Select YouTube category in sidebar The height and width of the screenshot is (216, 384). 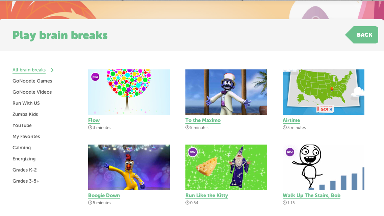[22, 125]
